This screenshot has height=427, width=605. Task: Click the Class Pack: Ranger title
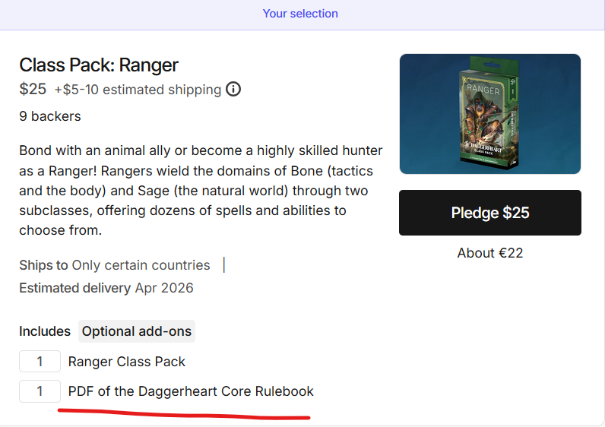pyautogui.click(x=99, y=65)
